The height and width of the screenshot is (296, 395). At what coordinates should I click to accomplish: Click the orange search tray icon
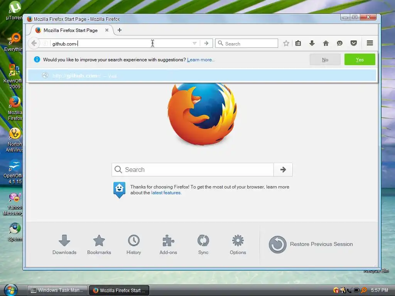pyautogui.click(x=364, y=290)
